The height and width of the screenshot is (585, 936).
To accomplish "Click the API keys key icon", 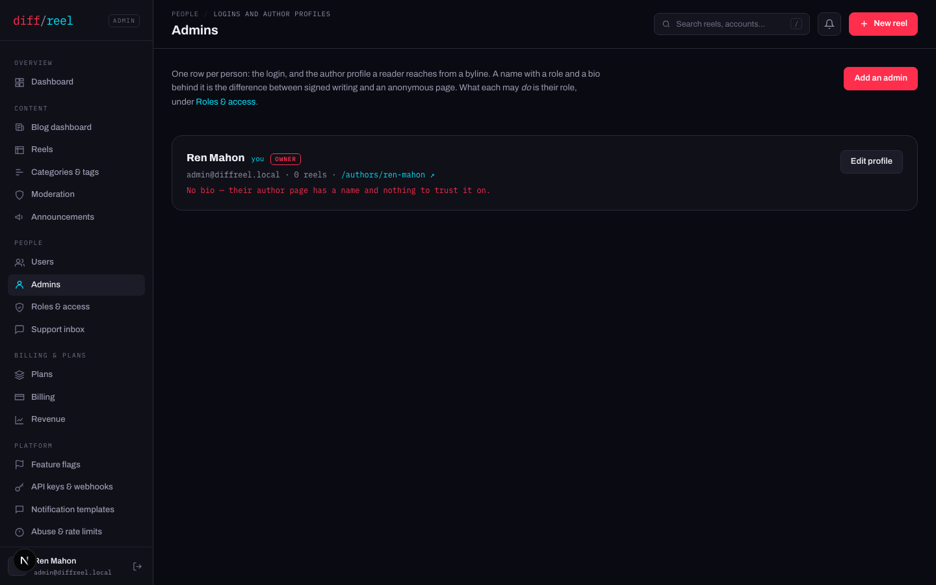I will (x=19, y=487).
